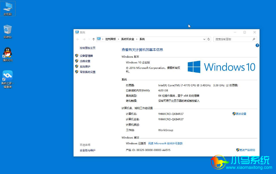The image size is (276, 174).
Task: Open 高级系统设置 from sidebar
Action: pyautogui.click(x=87, y=72)
